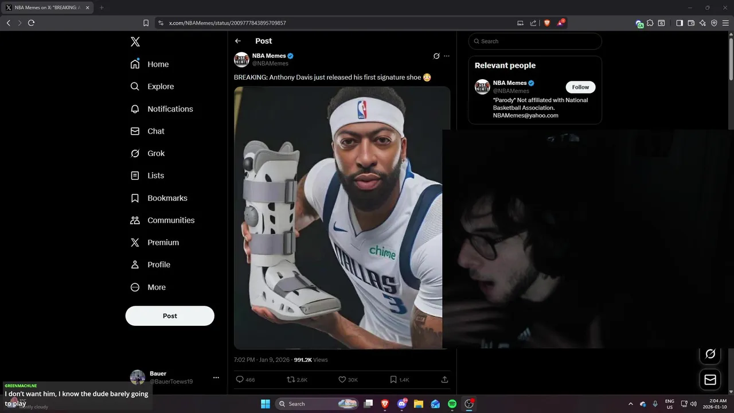734x413 pixels.
Task: Open Notifications in the sidebar
Action: [x=162, y=109]
